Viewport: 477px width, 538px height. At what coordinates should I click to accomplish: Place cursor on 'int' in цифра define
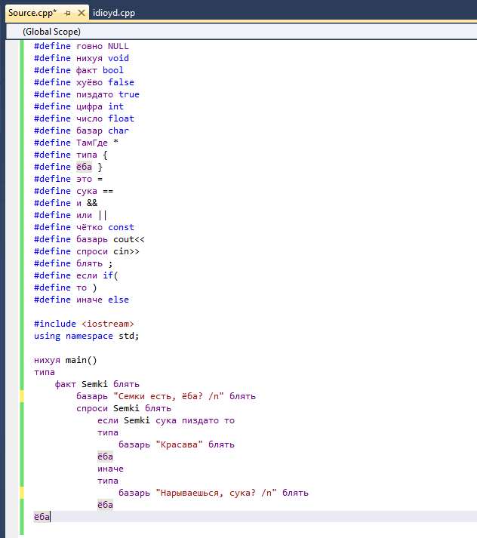(115, 106)
